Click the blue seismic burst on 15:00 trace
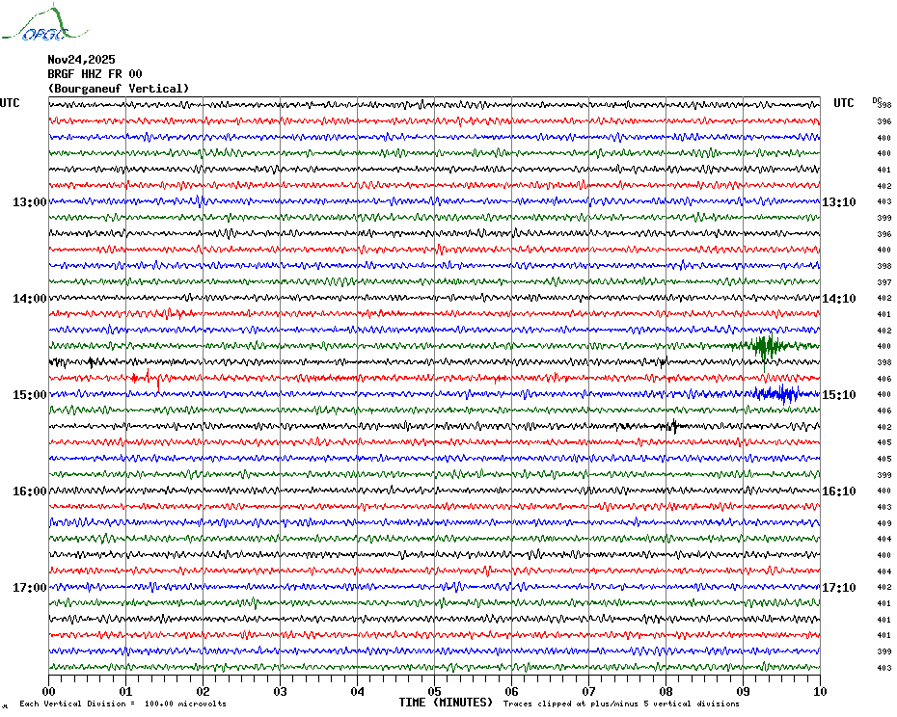Screen dimensions: 897x717 pos(777,393)
